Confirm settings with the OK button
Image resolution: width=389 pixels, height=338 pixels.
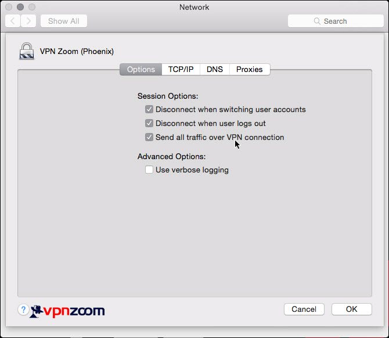point(351,309)
